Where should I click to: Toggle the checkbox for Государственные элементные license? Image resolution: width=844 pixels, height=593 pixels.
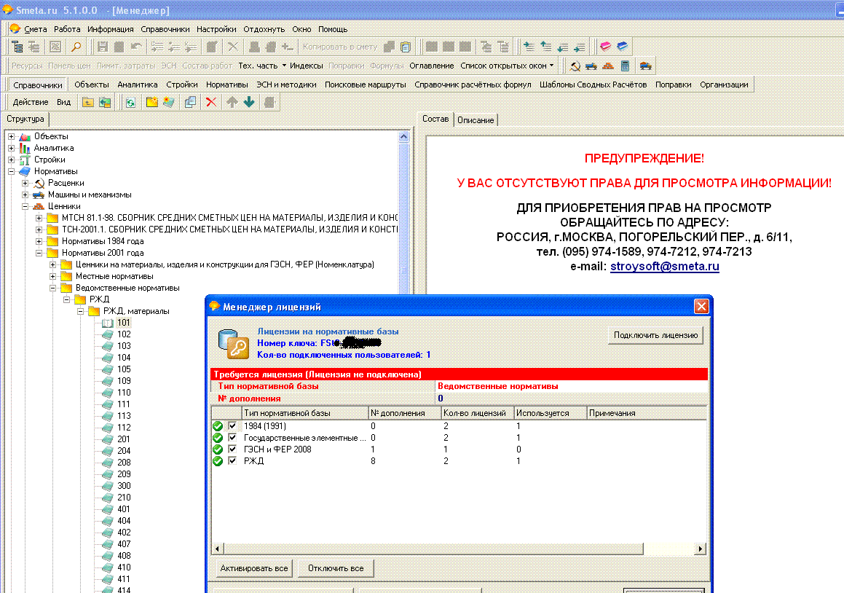(232, 437)
